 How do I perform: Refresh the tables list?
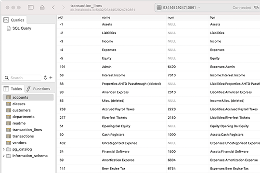pos(45,78)
